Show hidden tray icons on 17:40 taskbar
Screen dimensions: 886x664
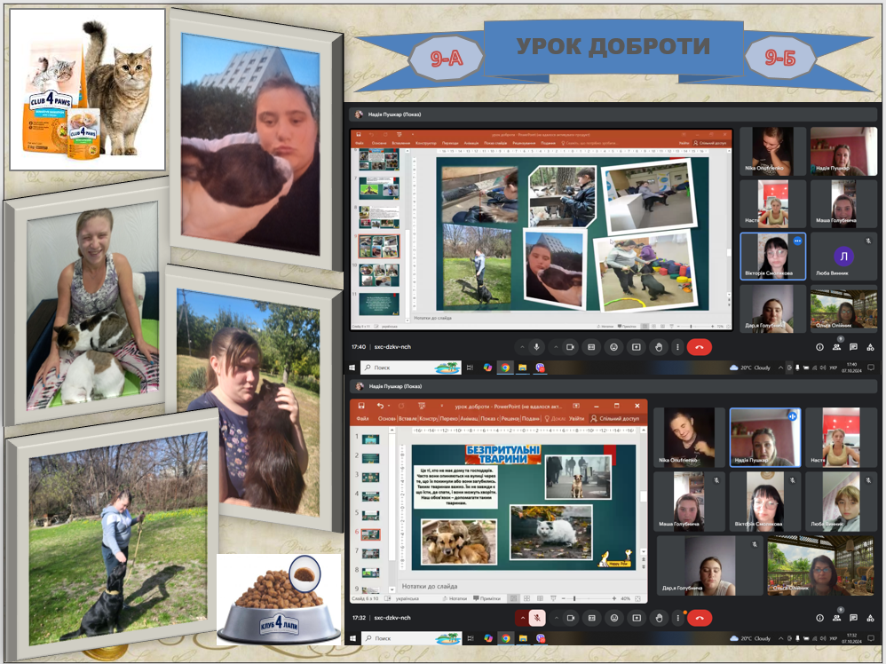781,368
